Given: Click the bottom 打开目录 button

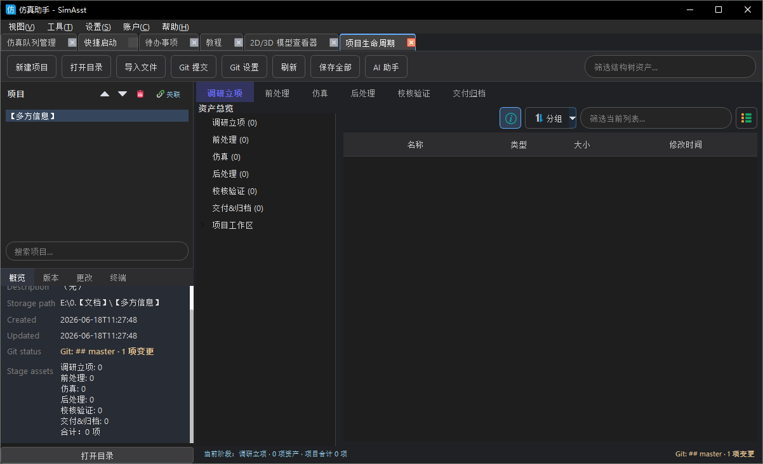Looking at the screenshot, I should [x=97, y=455].
